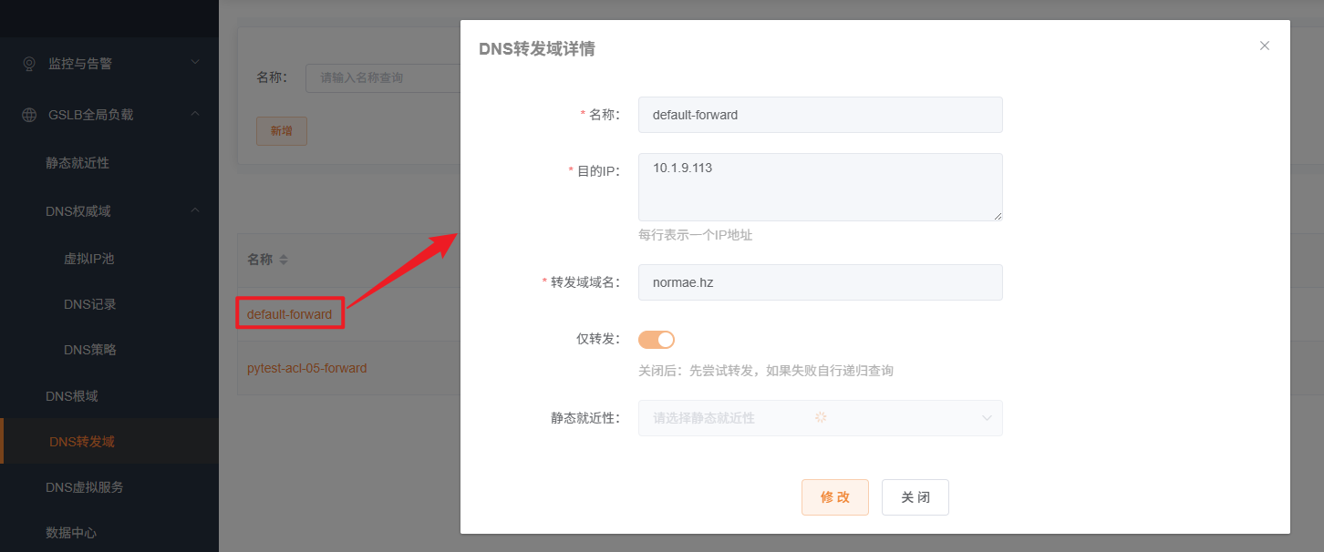Image resolution: width=1324 pixels, height=552 pixels.
Task: Click the 新增 button above the table
Action: coord(281,130)
